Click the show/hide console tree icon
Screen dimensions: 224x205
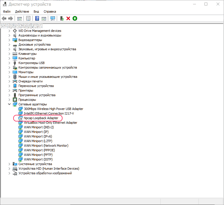coord(20,18)
